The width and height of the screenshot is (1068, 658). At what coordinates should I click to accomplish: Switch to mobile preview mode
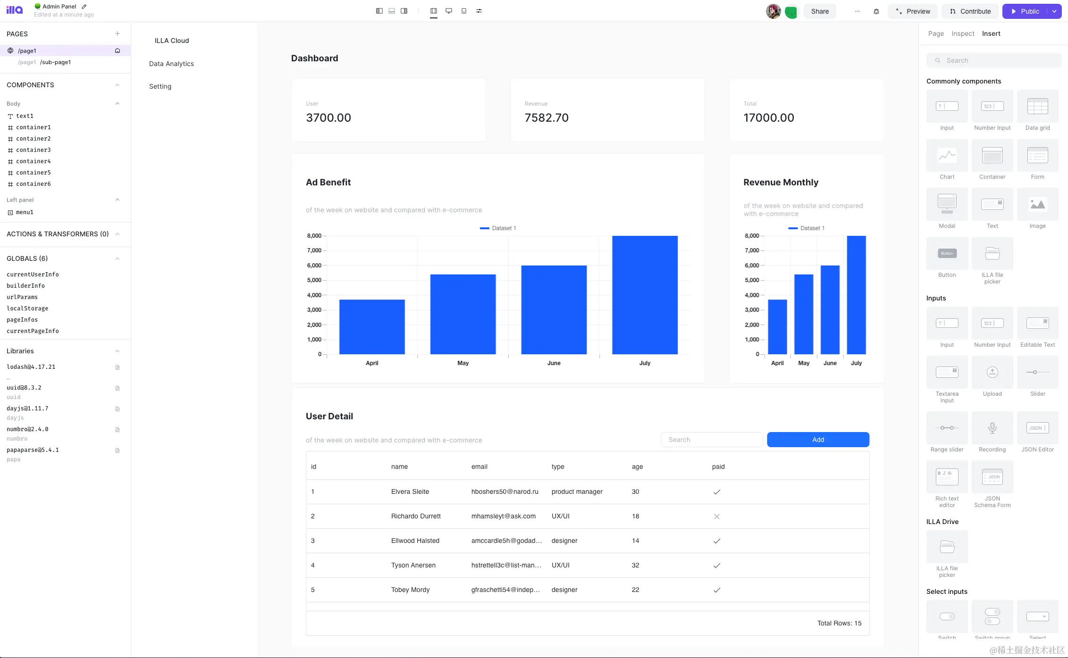pos(464,11)
